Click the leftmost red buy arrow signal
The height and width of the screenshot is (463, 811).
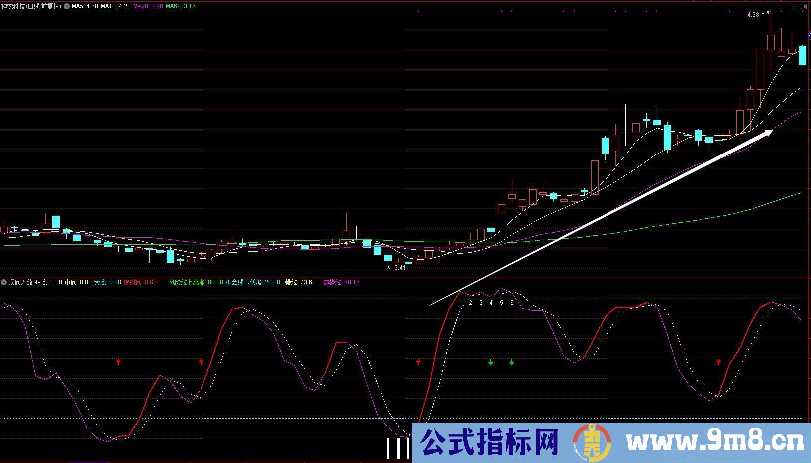[118, 362]
